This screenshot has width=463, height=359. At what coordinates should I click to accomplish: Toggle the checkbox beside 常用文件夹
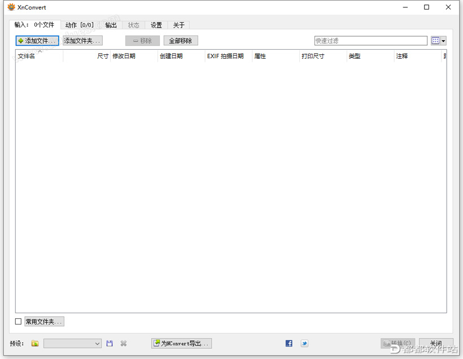[18, 321]
